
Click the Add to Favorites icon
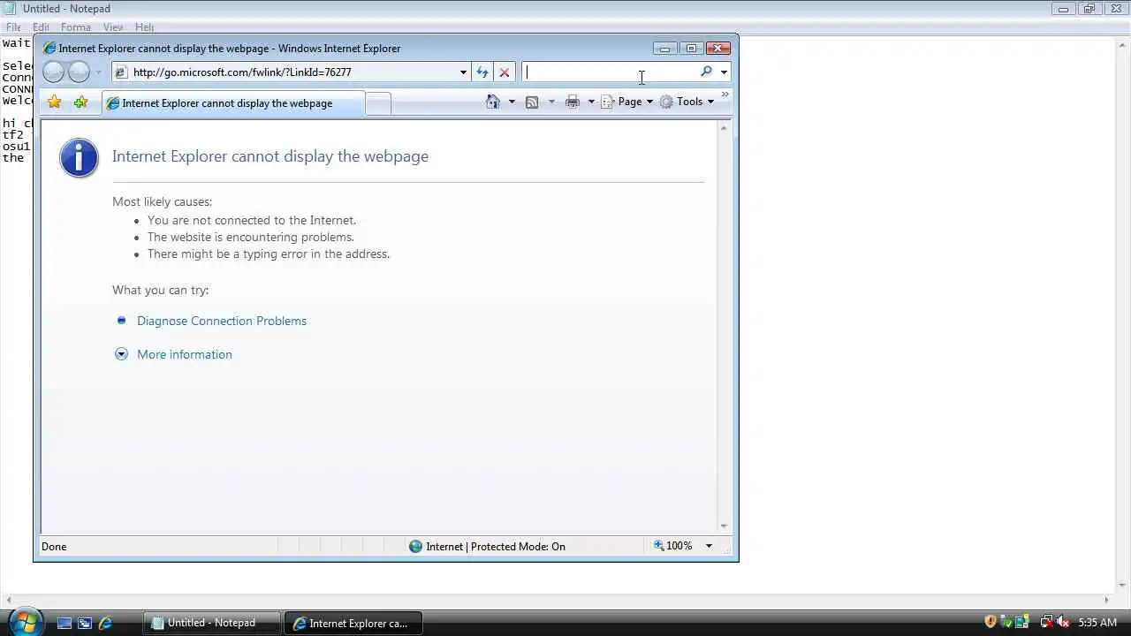click(x=81, y=102)
